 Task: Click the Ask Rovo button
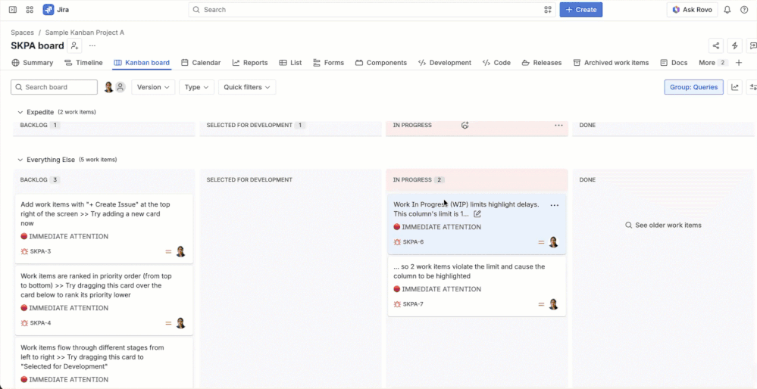(693, 10)
